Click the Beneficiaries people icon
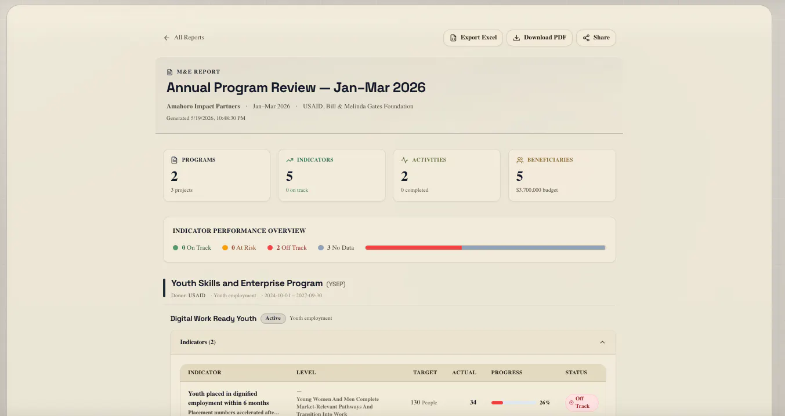The image size is (785, 416). (x=520, y=160)
